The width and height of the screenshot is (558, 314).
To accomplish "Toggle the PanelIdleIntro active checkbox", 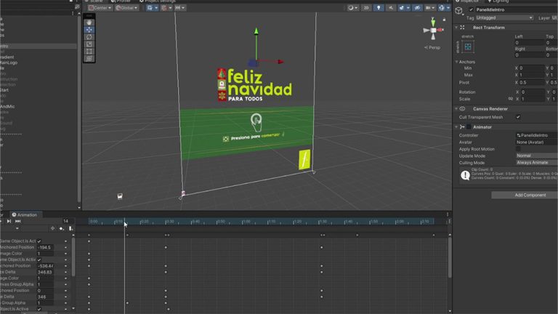I will (470, 9).
